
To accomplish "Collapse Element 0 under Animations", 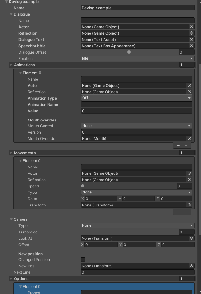I will pyautogui.click(x=20, y=73).
